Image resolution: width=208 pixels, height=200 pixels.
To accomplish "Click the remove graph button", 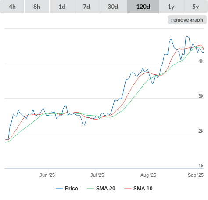I will coord(187,20).
